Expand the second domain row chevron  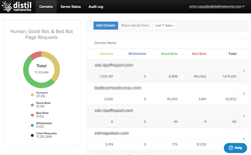coord(244,93)
